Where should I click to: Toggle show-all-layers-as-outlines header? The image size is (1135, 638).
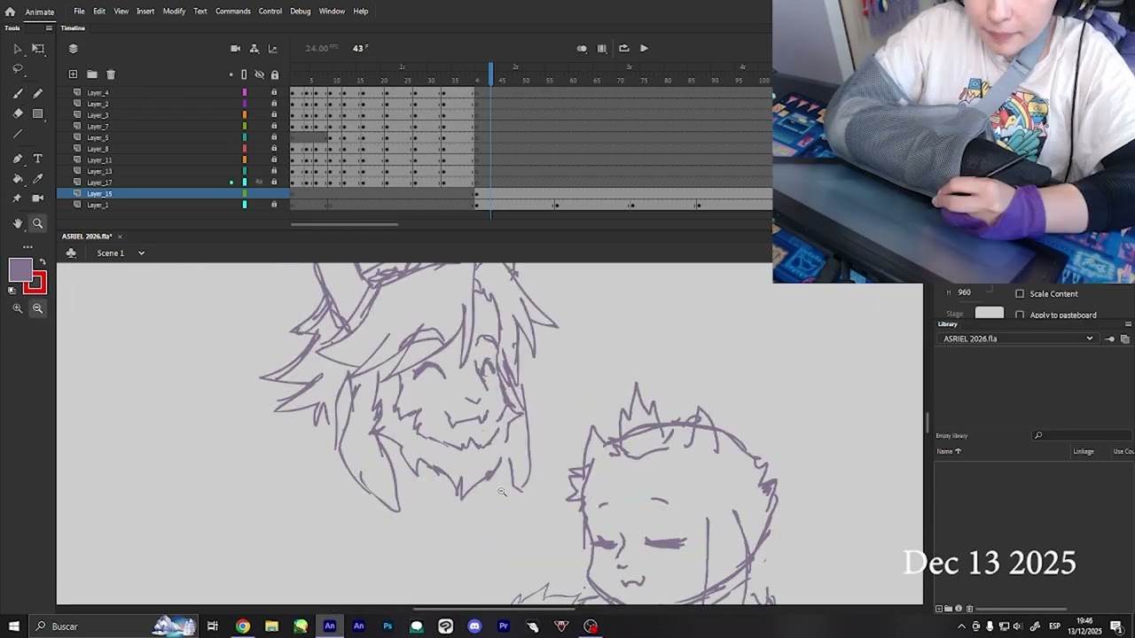[x=244, y=74]
